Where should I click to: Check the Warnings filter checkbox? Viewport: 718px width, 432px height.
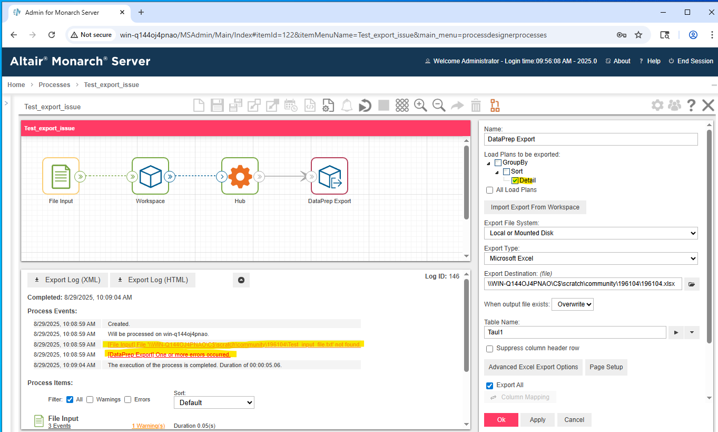pos(90,399)
